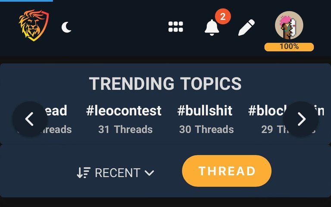Screen dimensions: 331x207
Task: Expand the RECENT sort dropdown
Action: click(x=115, y=173)
